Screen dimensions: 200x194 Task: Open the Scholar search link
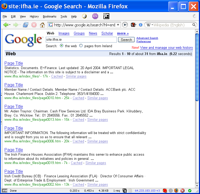click(x=107, y=33)
